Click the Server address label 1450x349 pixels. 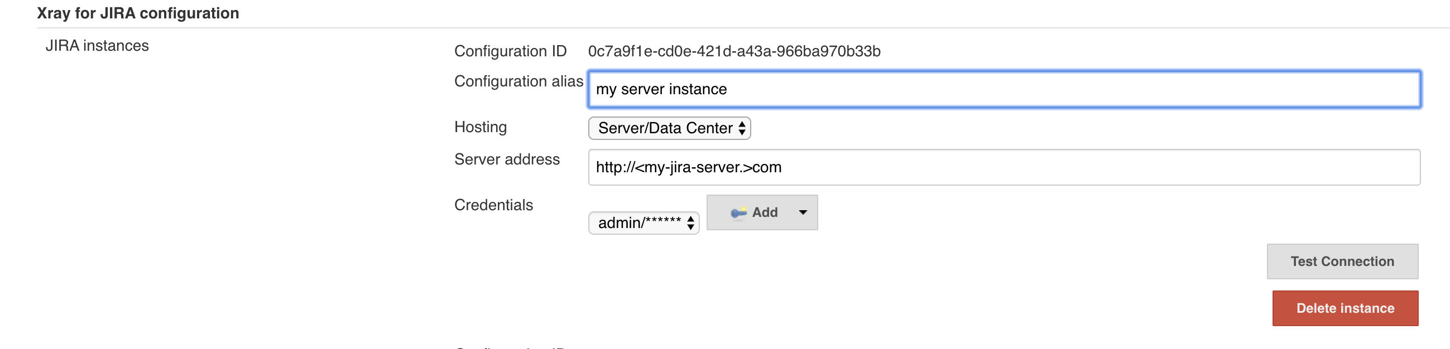(x=507, y=159)
